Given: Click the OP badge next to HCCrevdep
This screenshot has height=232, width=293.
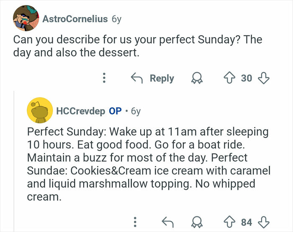Looking at the screenshot, I should pyautogui.click(x=115, y=111).
